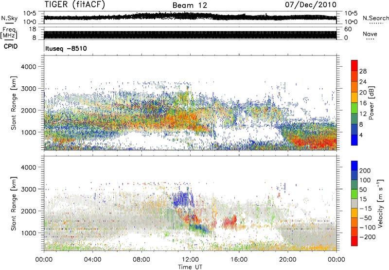Viewport: 389px width, 270px height.
Task: Pick the red top segment of Power colorbar
Action: (354, 66)
